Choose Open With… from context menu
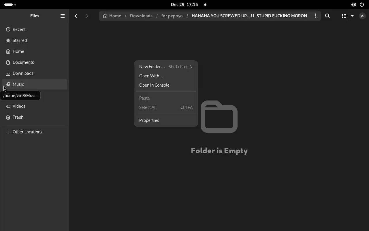This screenshot has height=231, width=369. point(166,76)
